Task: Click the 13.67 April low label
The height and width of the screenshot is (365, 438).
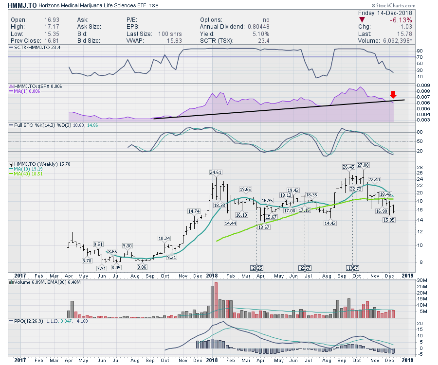Action: (264, 227)
